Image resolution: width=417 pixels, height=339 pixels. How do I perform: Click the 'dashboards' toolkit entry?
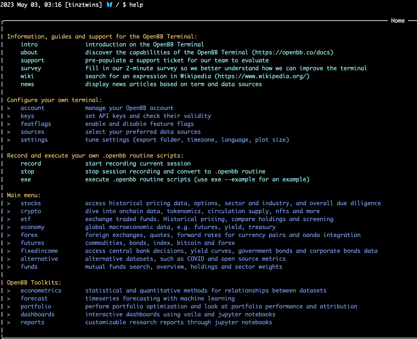pos(38,314)
